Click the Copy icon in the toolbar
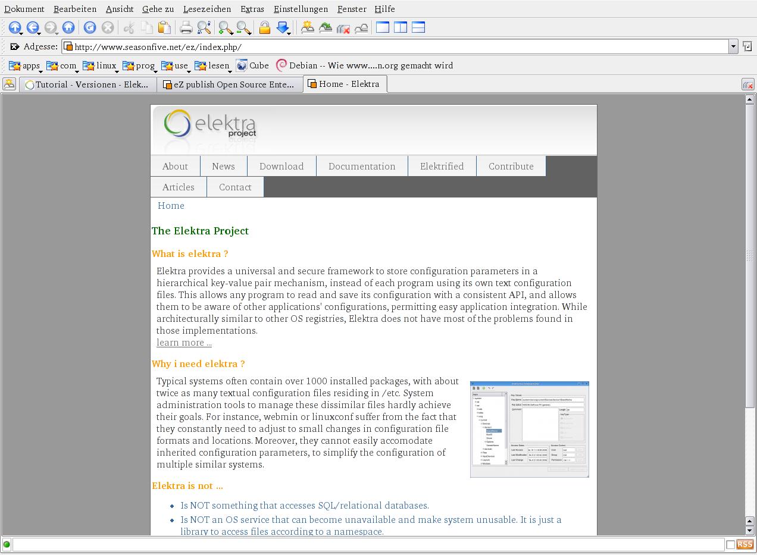This screenshot has width=757, height=555. point(147,27)
